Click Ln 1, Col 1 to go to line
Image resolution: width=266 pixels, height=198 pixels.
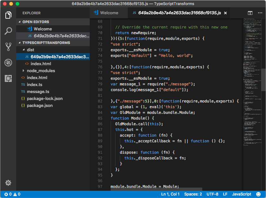click(x=170, y=194)
